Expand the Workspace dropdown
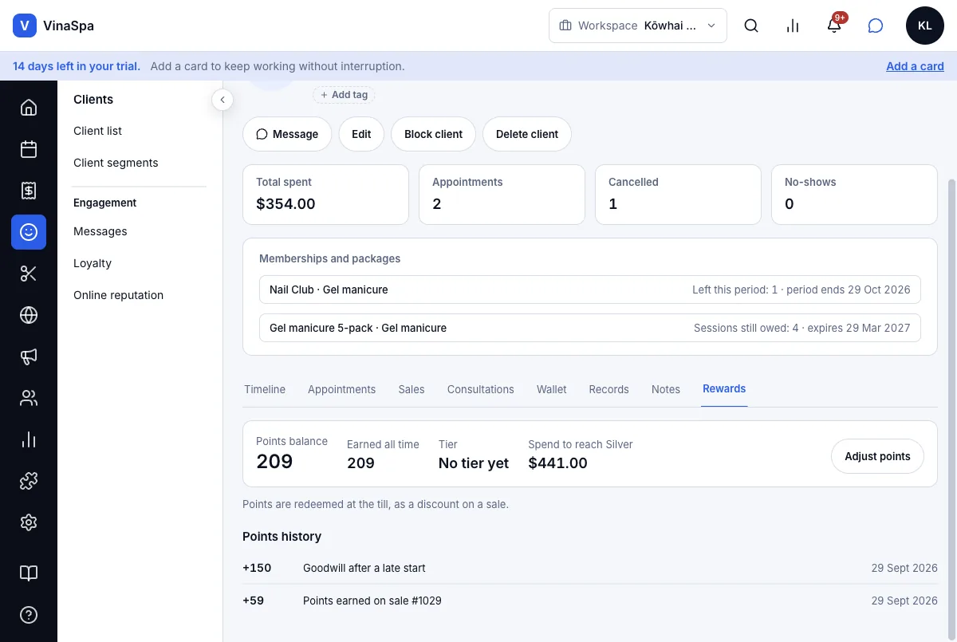 638,26
